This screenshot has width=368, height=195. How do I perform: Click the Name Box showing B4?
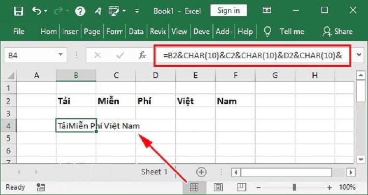[x=32, y=55]
